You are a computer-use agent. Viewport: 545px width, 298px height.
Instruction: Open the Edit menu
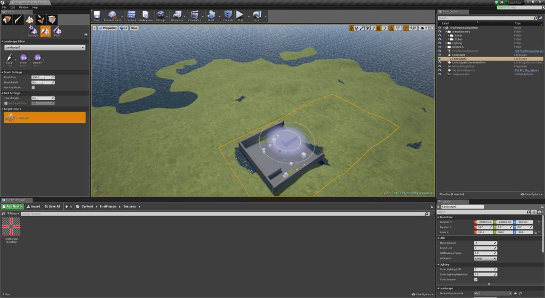[12, 7]
